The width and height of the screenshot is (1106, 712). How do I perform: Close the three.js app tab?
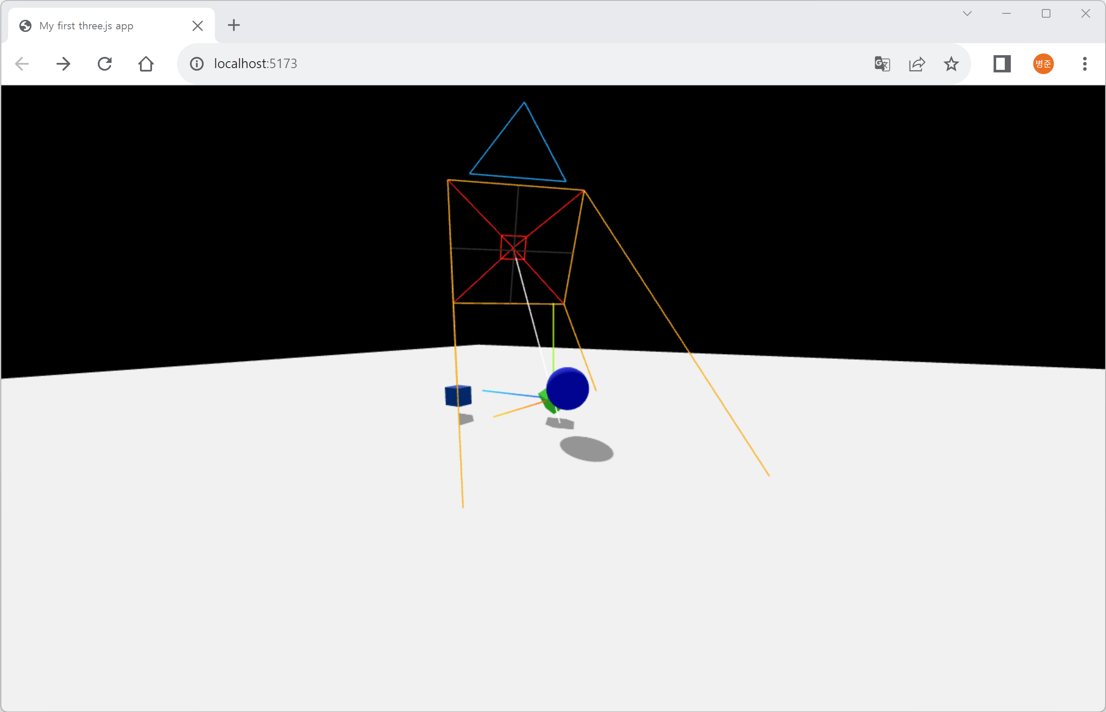(x=197, y=26)
